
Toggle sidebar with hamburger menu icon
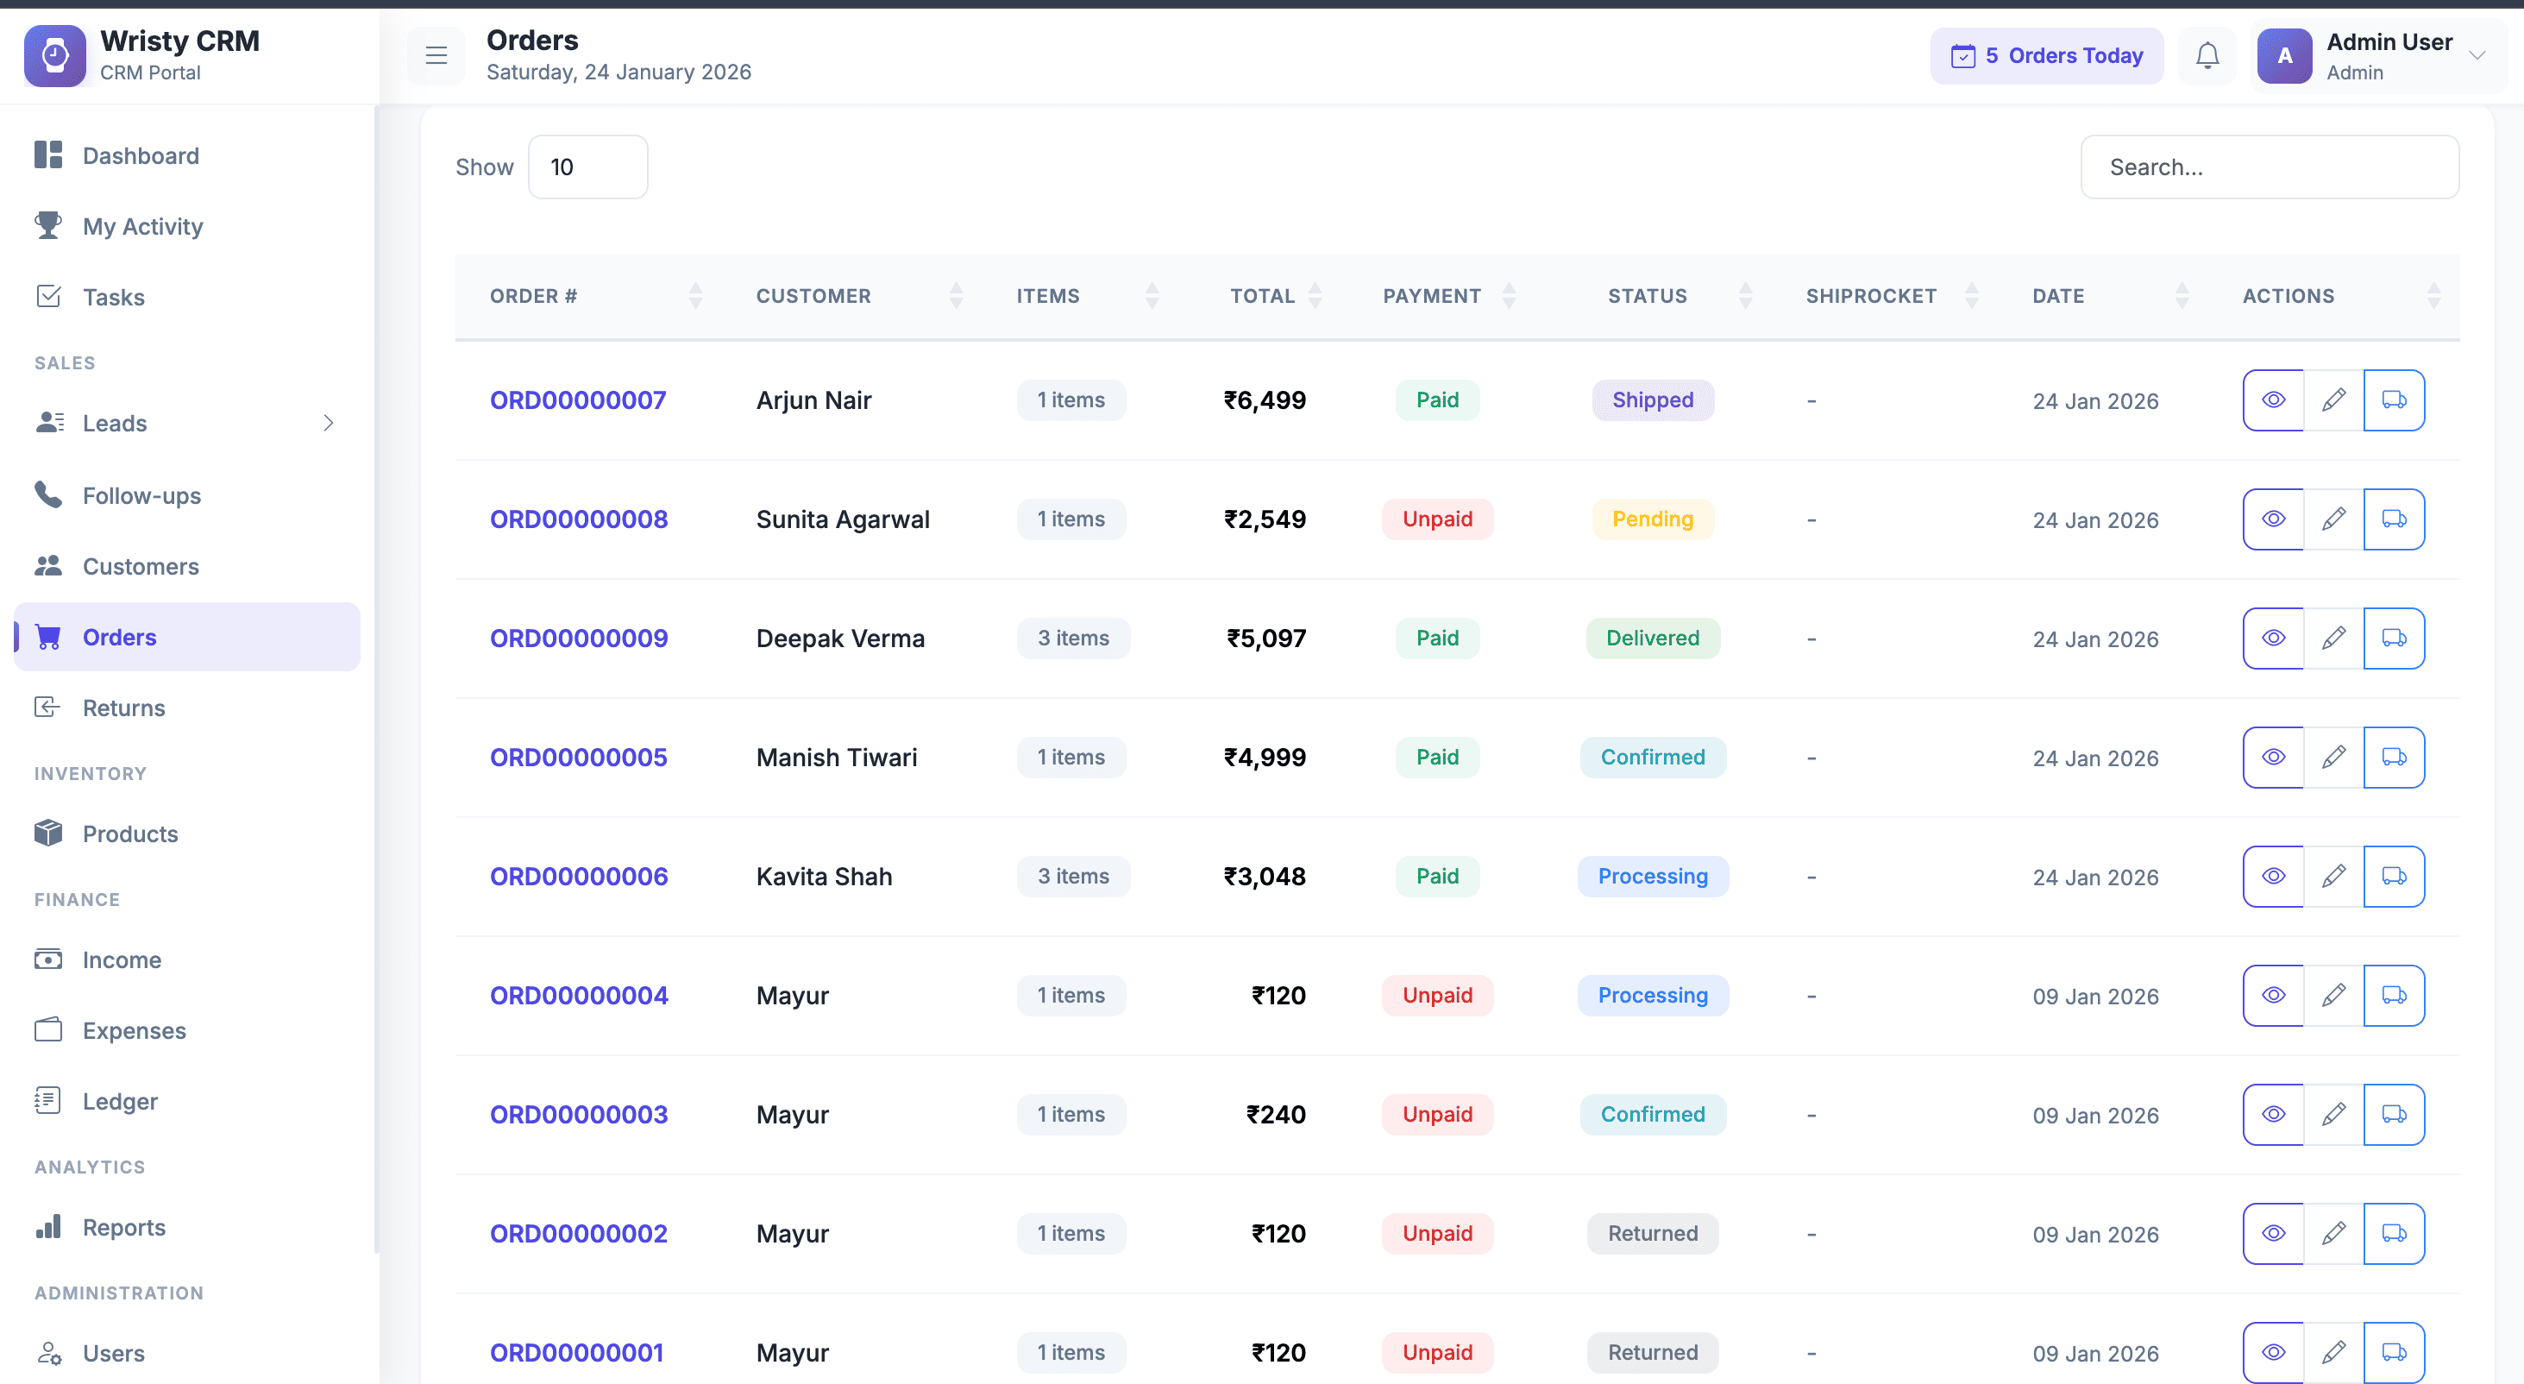[436, 56]
